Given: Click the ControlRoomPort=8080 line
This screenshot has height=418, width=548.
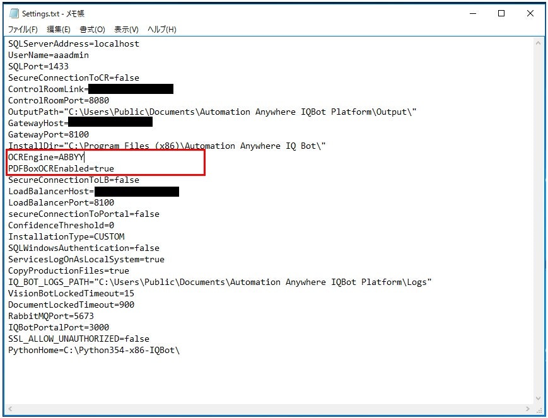Looking at the screenshot, I should point(59,101).
